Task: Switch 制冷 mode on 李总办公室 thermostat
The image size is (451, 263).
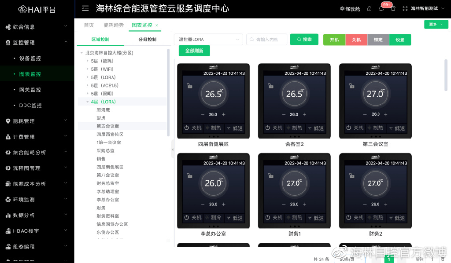Action: coord(213,218)
